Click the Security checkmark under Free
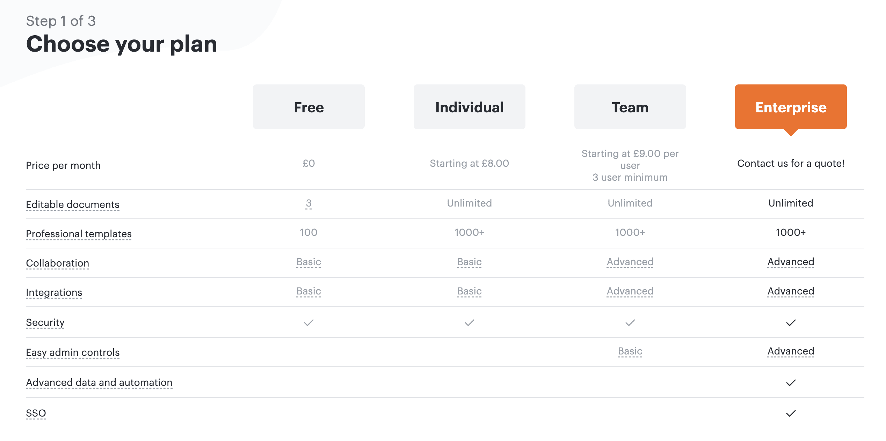Image resolution: width=886 pixels, height=441 pixels. tap(308, 323)
